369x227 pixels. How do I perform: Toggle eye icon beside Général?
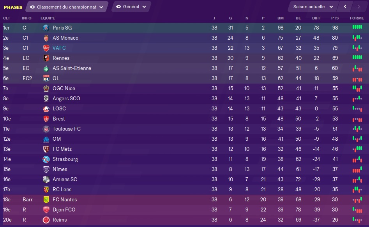point(118,7)
